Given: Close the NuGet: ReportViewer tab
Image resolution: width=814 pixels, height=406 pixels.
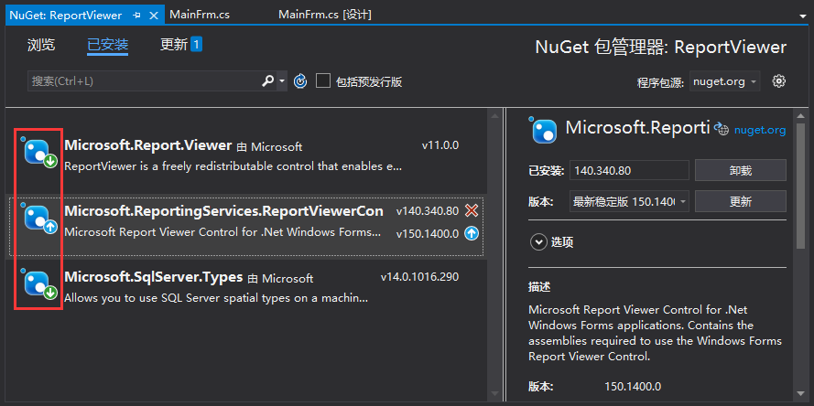Looking at the screenshot, I should (154, 15).
